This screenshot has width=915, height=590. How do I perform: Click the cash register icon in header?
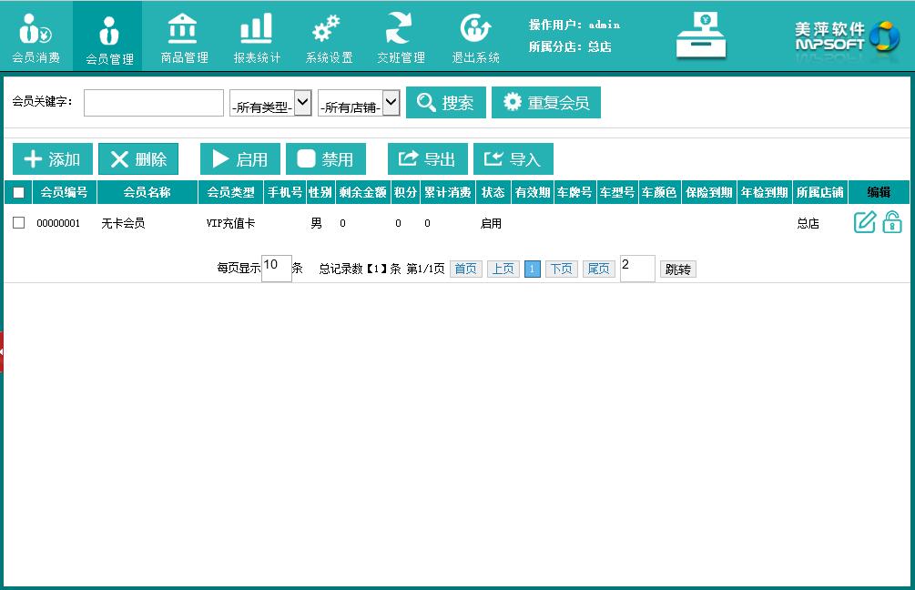coord(701,36)
